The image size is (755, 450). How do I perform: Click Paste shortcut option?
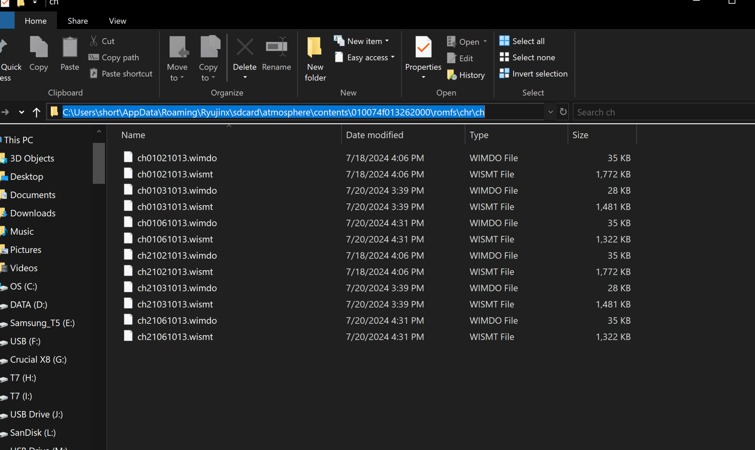click(121, 74)
